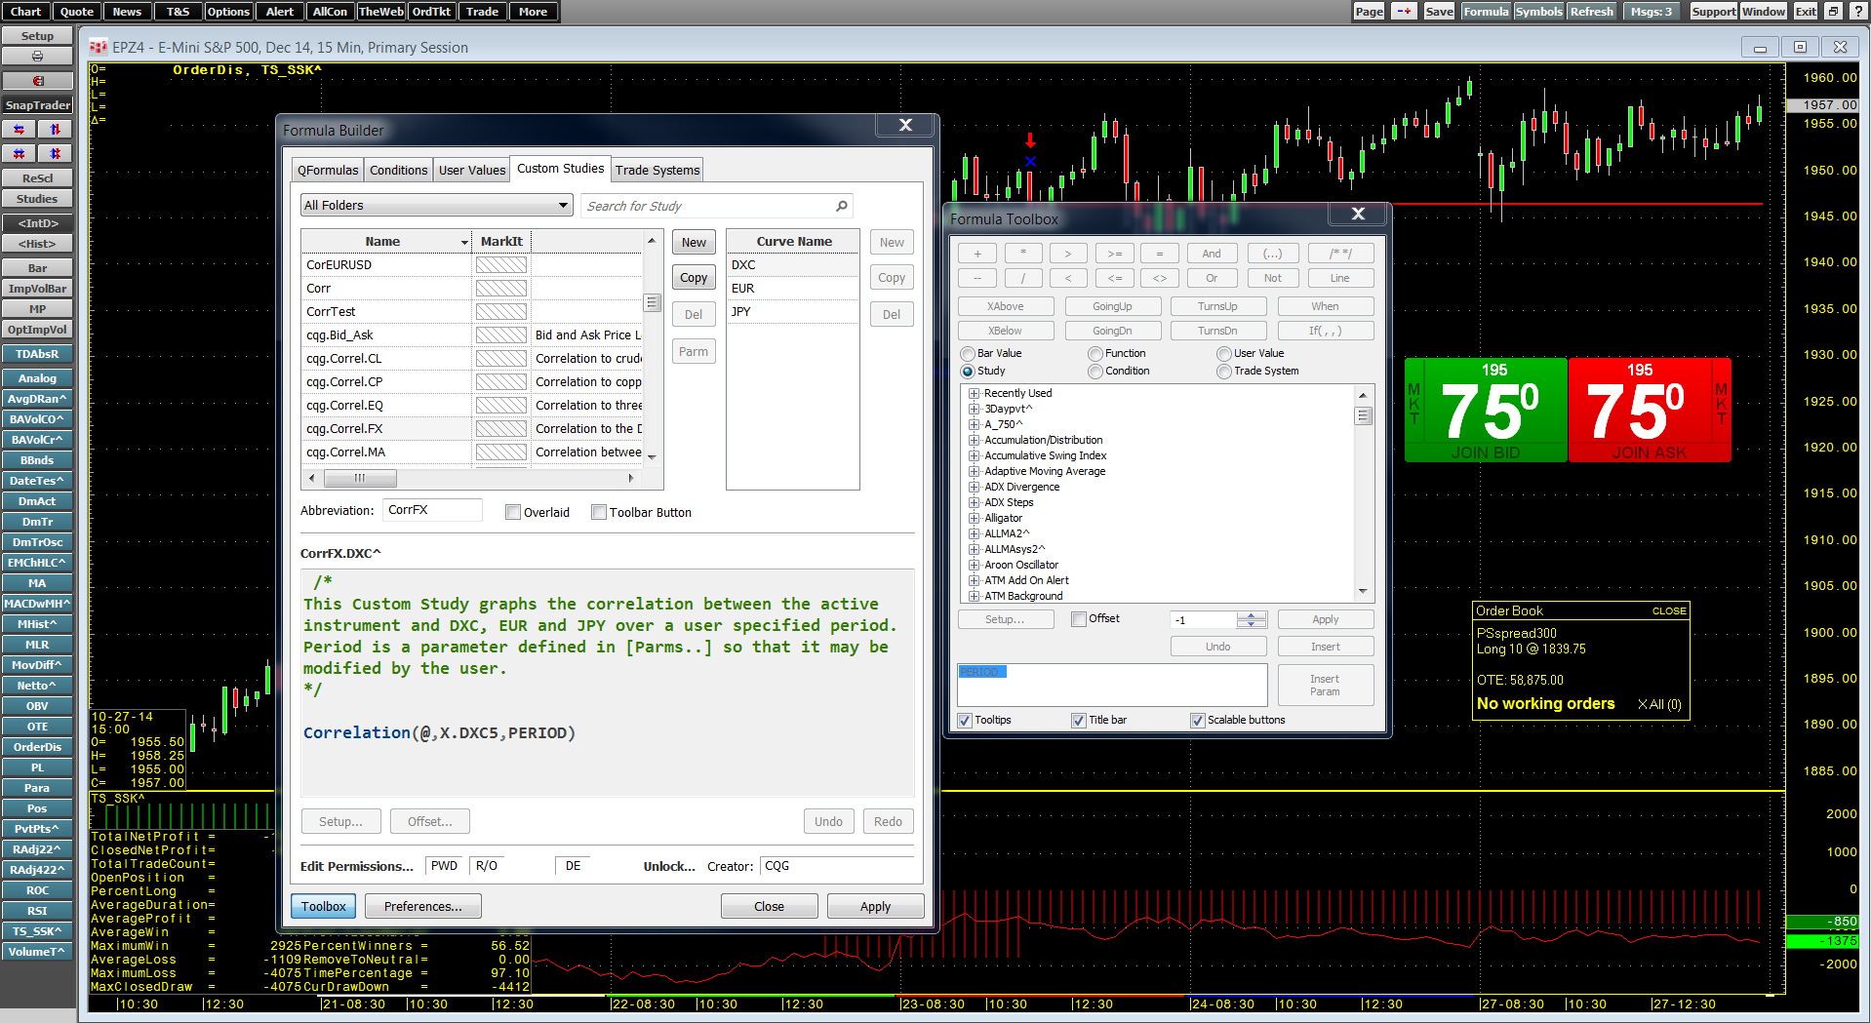Expand the Recently Used tree node
1871x1023 pixels.
(x=974, y=394)
